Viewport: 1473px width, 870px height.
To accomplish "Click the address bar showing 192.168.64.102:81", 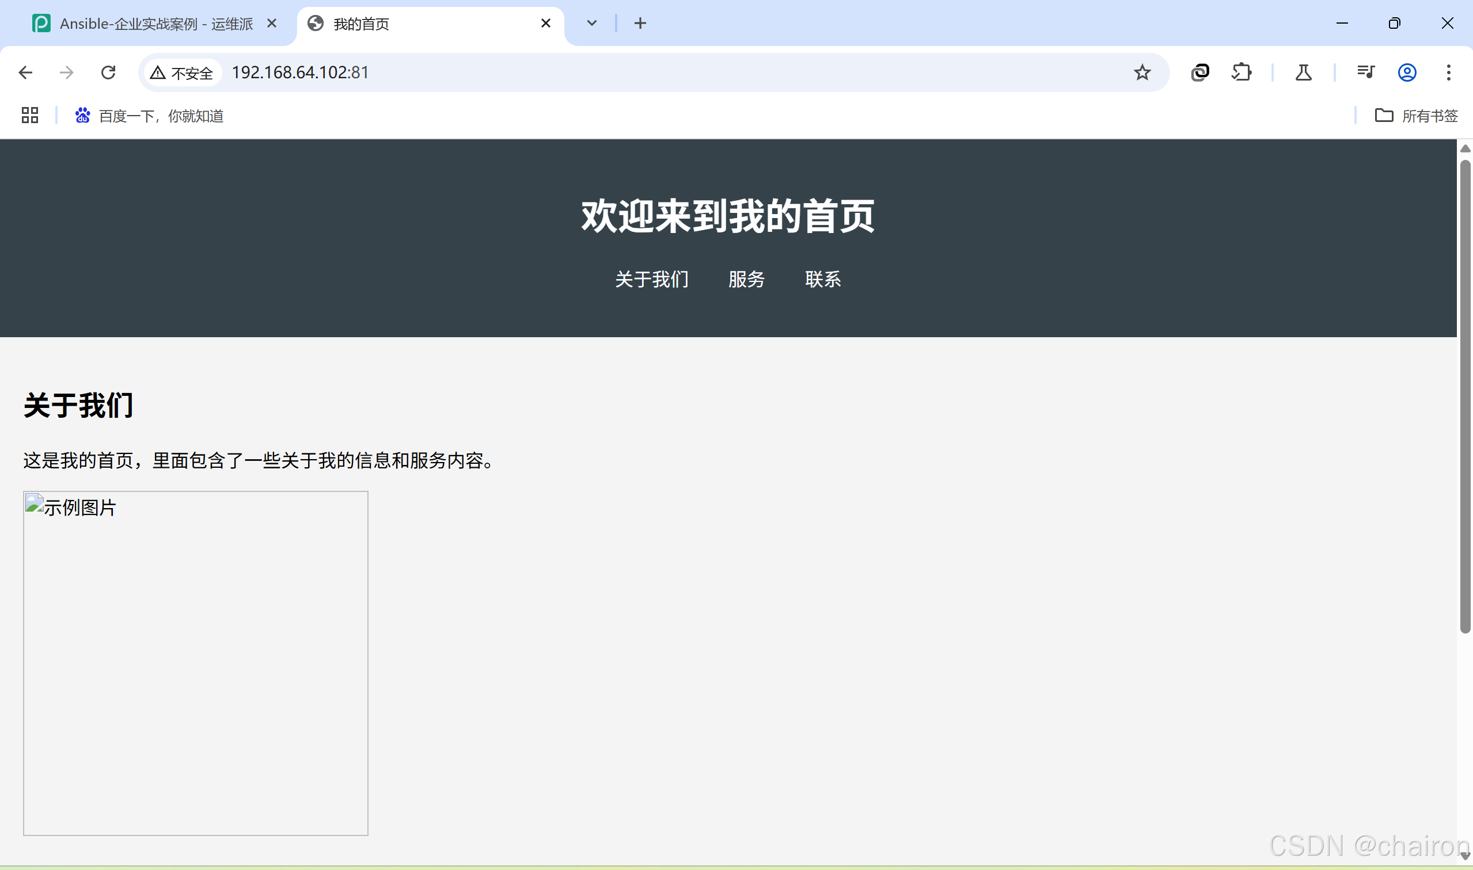I will [x=587, y=72].
